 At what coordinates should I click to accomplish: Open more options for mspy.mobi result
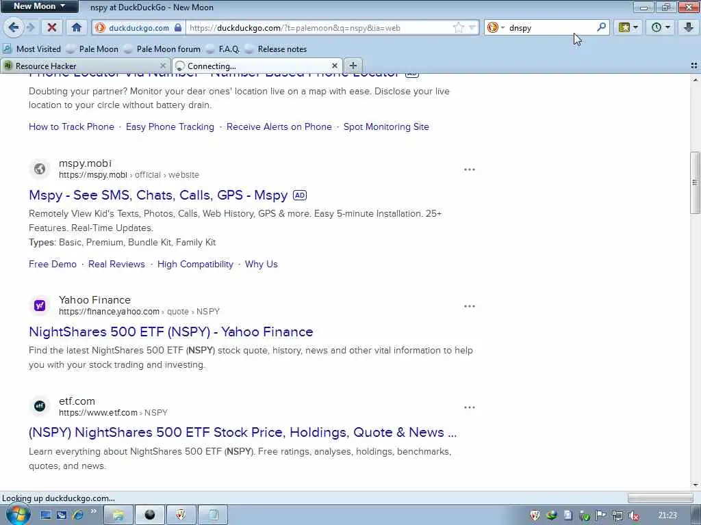pyautogui.click(x=470, y=170)
